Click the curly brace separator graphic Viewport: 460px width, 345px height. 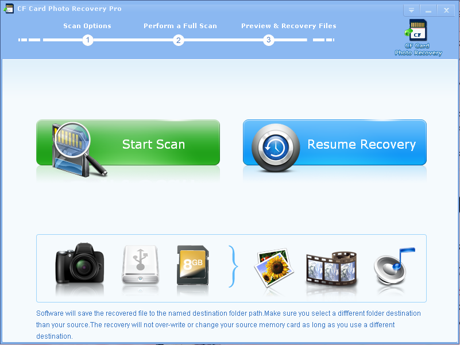pos(232,268)
